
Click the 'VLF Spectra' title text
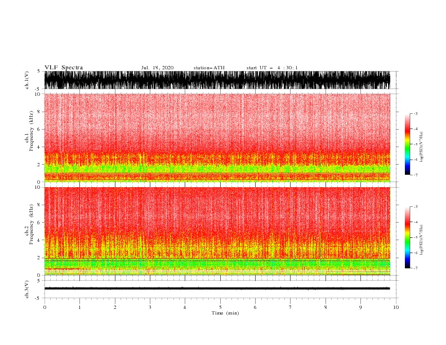coord(64,68)
